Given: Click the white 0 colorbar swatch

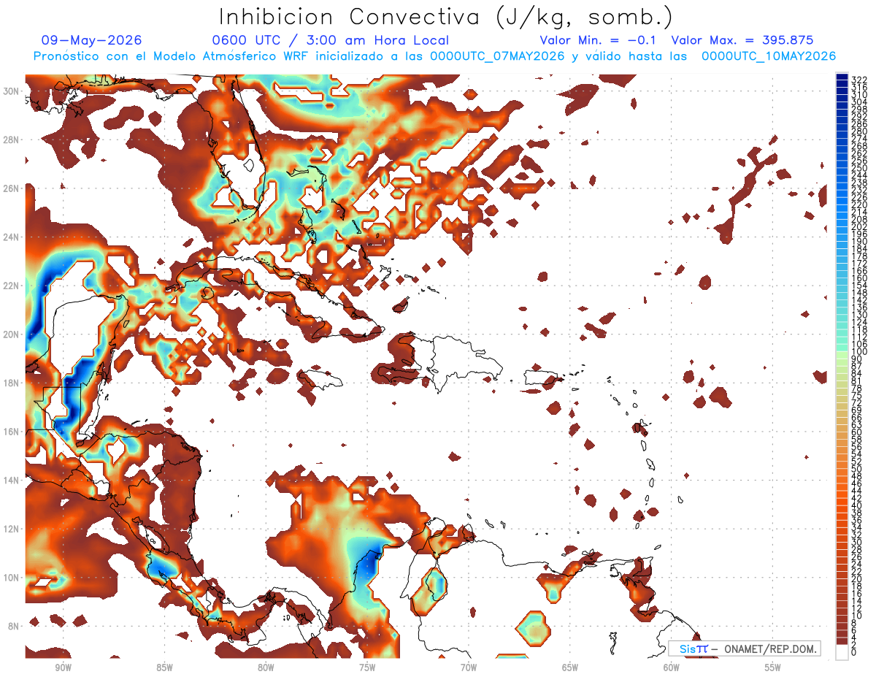Looking at the screenshot, I should tap(842, 653).
